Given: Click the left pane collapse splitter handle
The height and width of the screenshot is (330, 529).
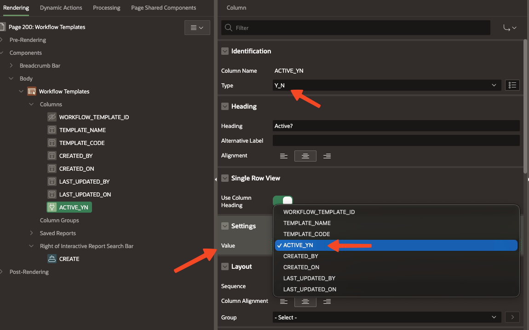Looking at the screenshot, I should (x=216, y=179).
